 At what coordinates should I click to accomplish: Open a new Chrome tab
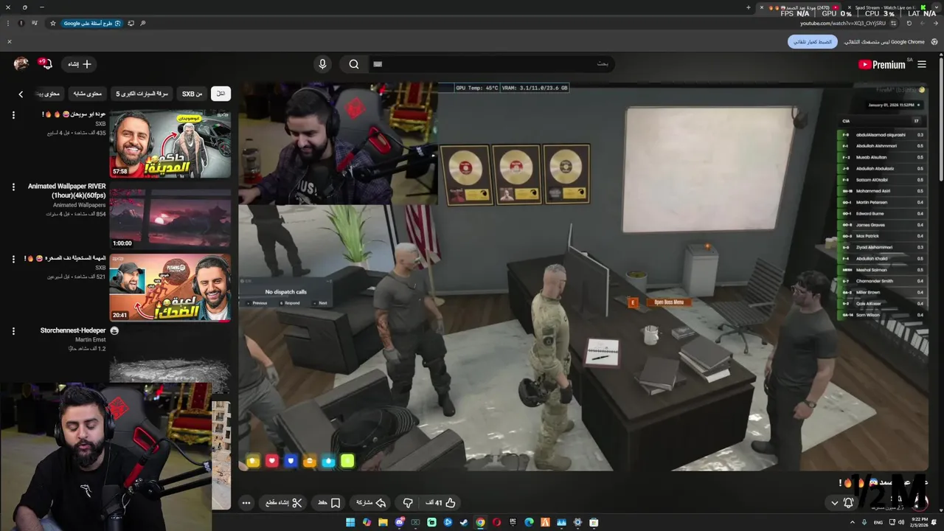pyautogui.click(x=749, y=7)
